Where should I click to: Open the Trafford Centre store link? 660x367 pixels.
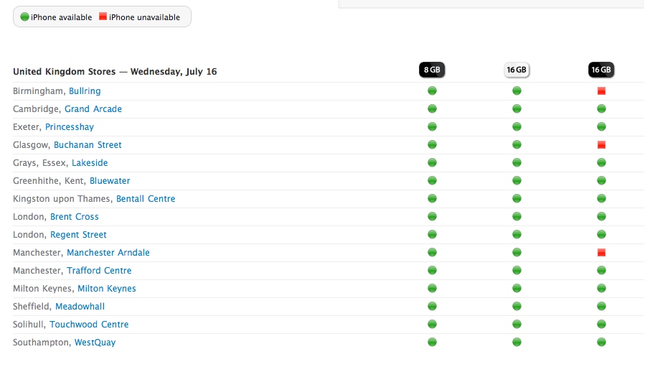pos(99,271)
